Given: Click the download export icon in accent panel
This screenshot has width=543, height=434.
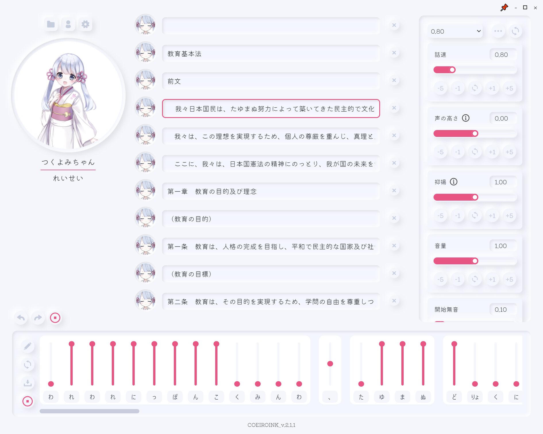Looking at the screenshot, I should click(x=28, y=383).
